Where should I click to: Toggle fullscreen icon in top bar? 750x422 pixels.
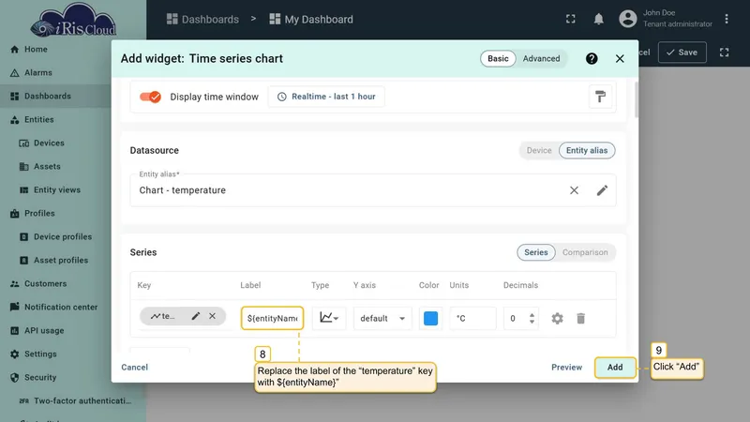click(x=571, y=19)
